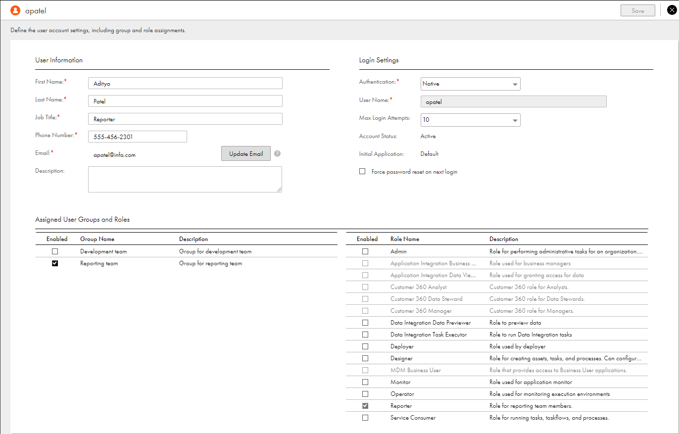Click the First Name input field

pyautogui.click(x=185, y=84)
